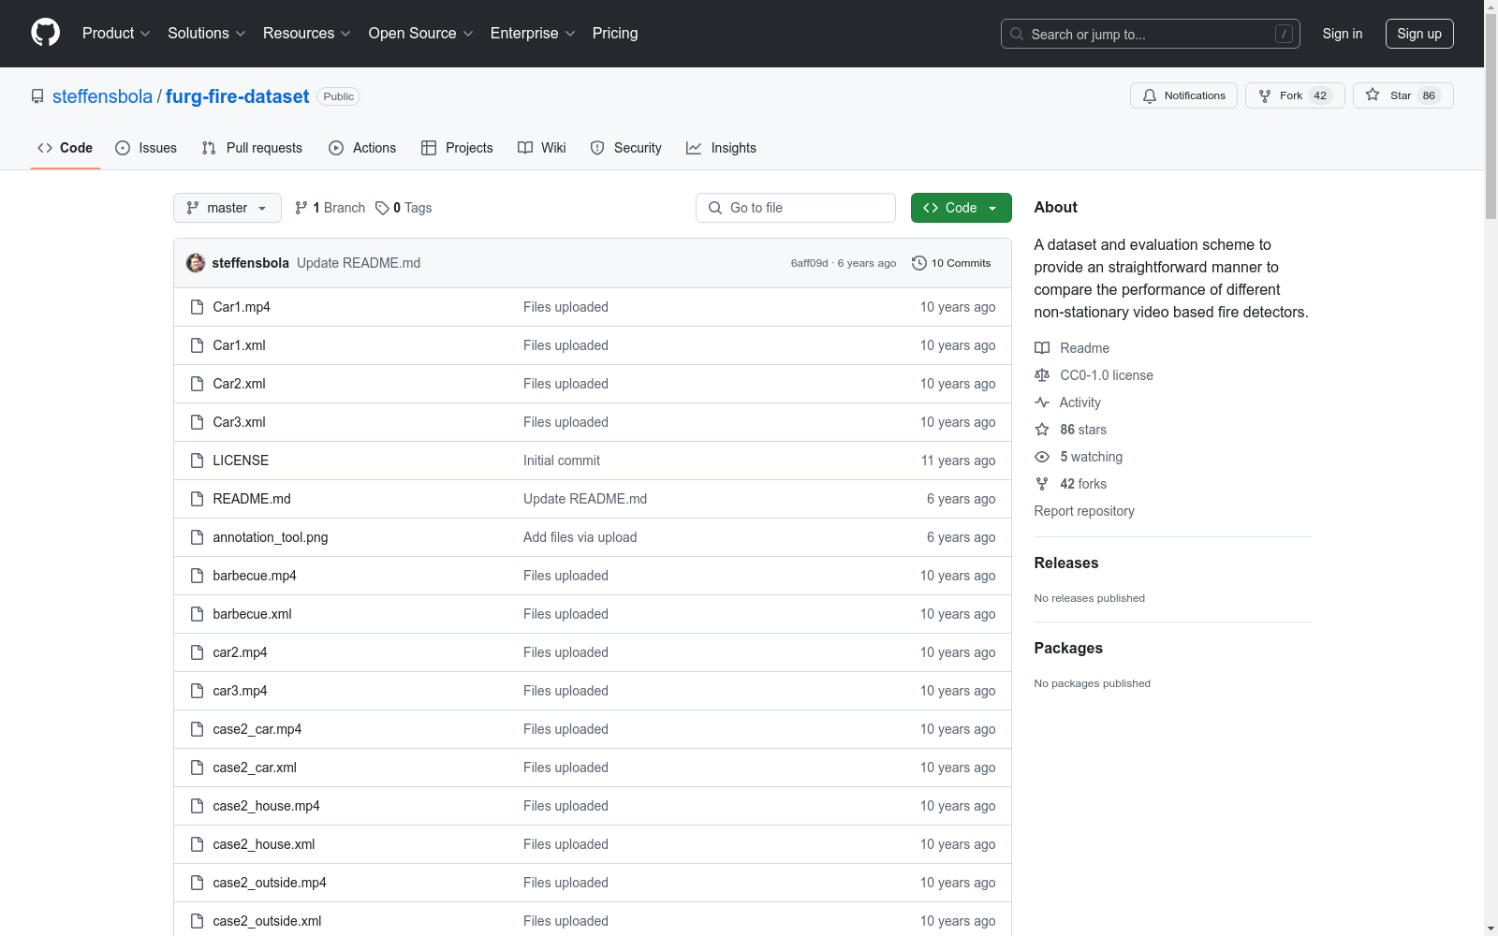This screenshot has width=1498, height=936.
Task: Click the Sign in link
Action: tap(1343, 34)
